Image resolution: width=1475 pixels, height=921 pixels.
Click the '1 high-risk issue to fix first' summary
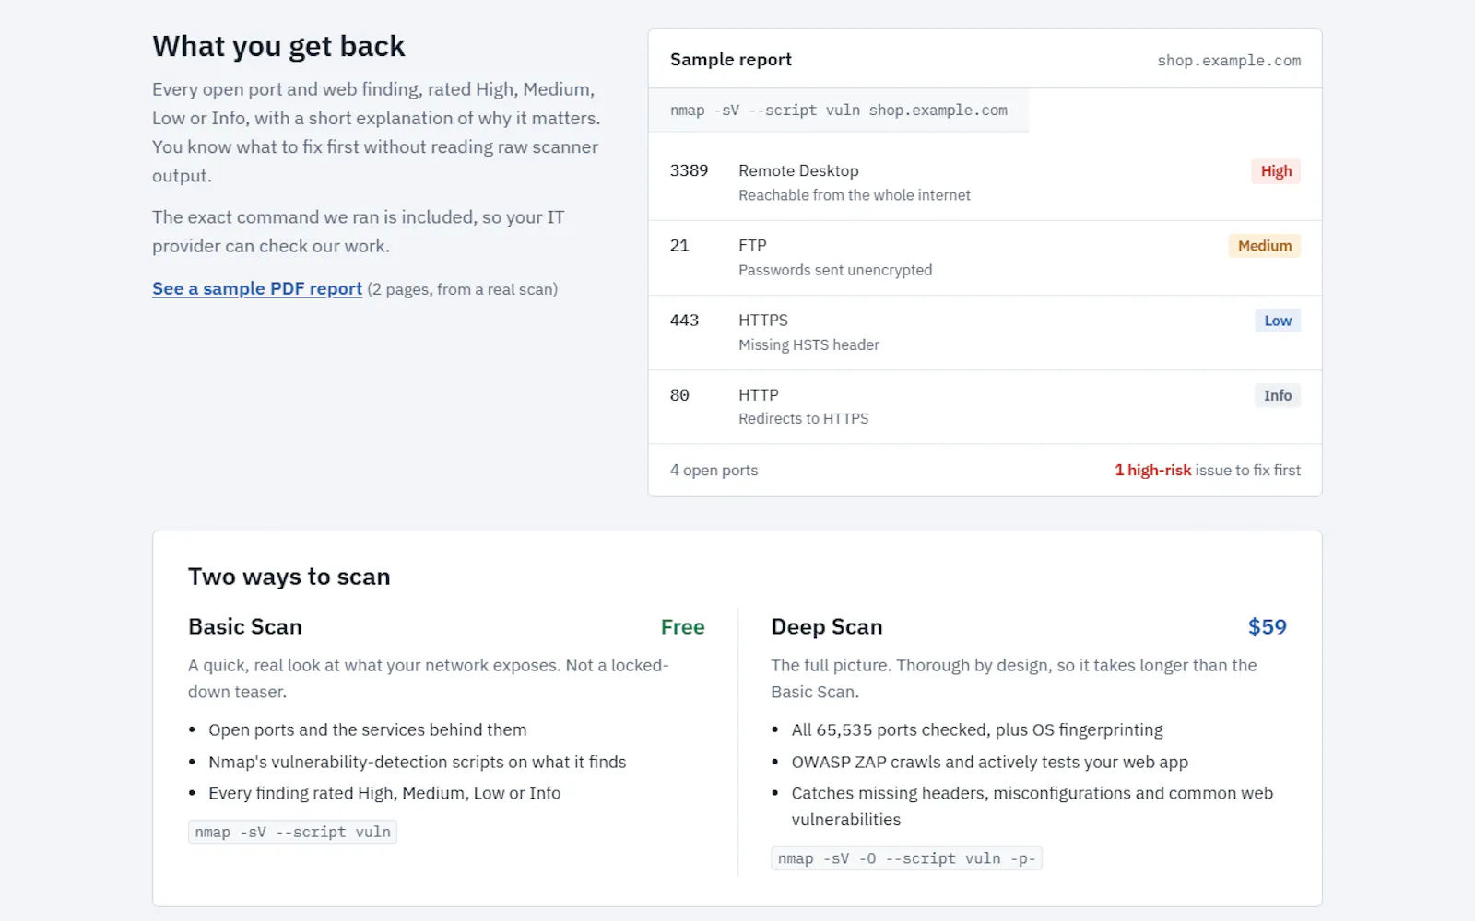click(1208, 470)
